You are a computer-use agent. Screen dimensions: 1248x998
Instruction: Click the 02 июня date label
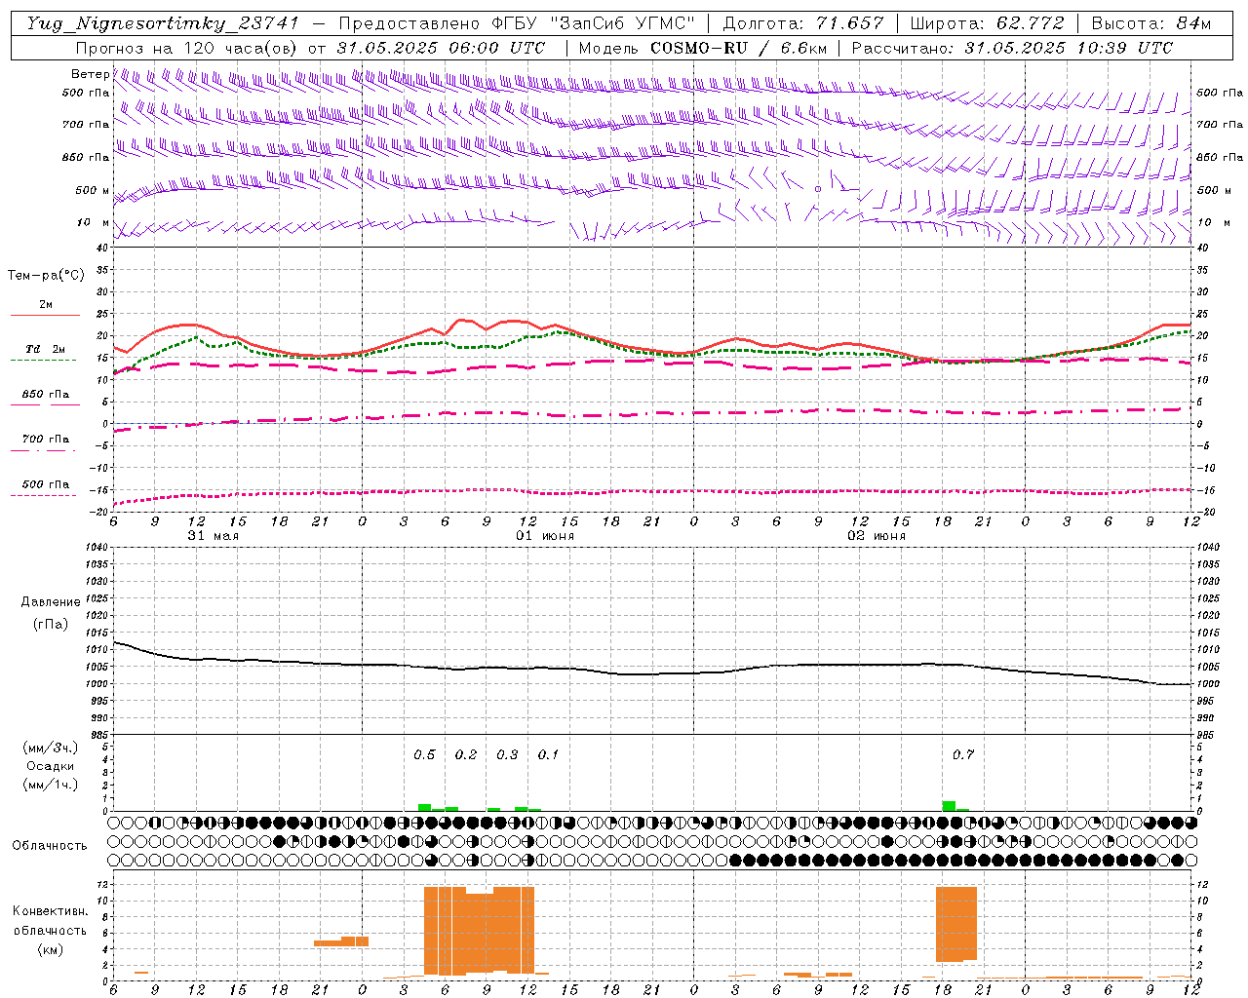coord(877,536)
